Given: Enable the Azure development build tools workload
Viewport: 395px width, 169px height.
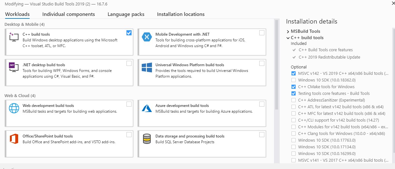Looking at the screenshot, I should coord(262,104).
